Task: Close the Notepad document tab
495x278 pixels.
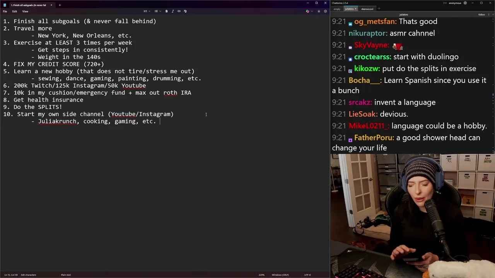Action: pyautogui.click(x=52, y=5)
